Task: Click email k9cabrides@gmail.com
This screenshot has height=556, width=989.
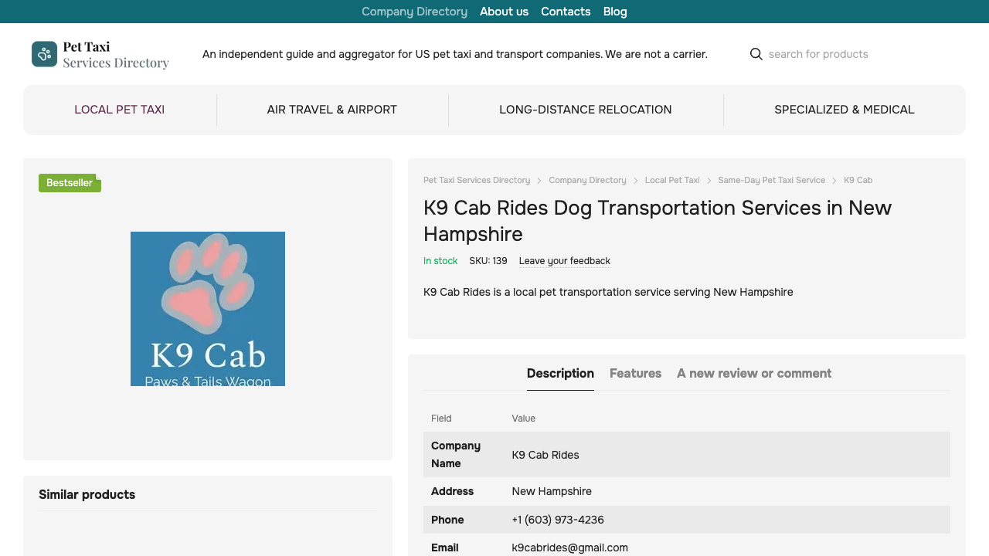Action: (x=569, y=548)
